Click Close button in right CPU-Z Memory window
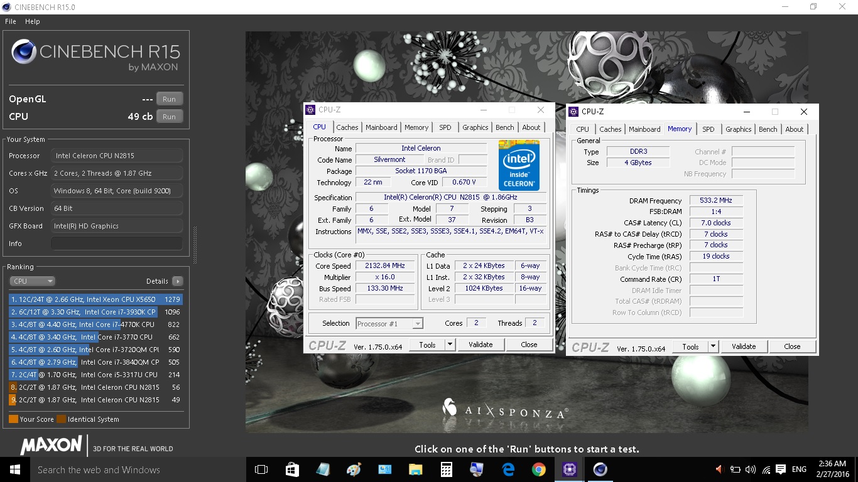 (792, 346)
